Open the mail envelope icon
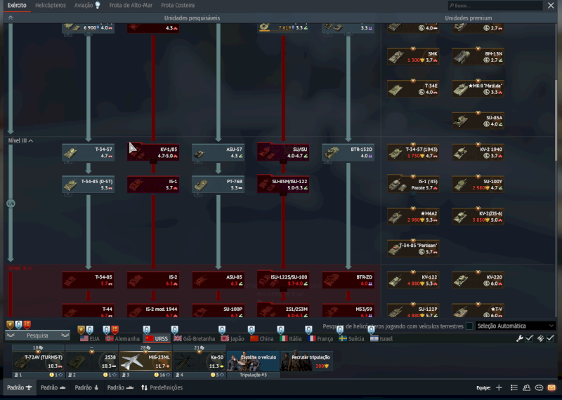Viewport: 562px width, 400px height. [552, 387]
